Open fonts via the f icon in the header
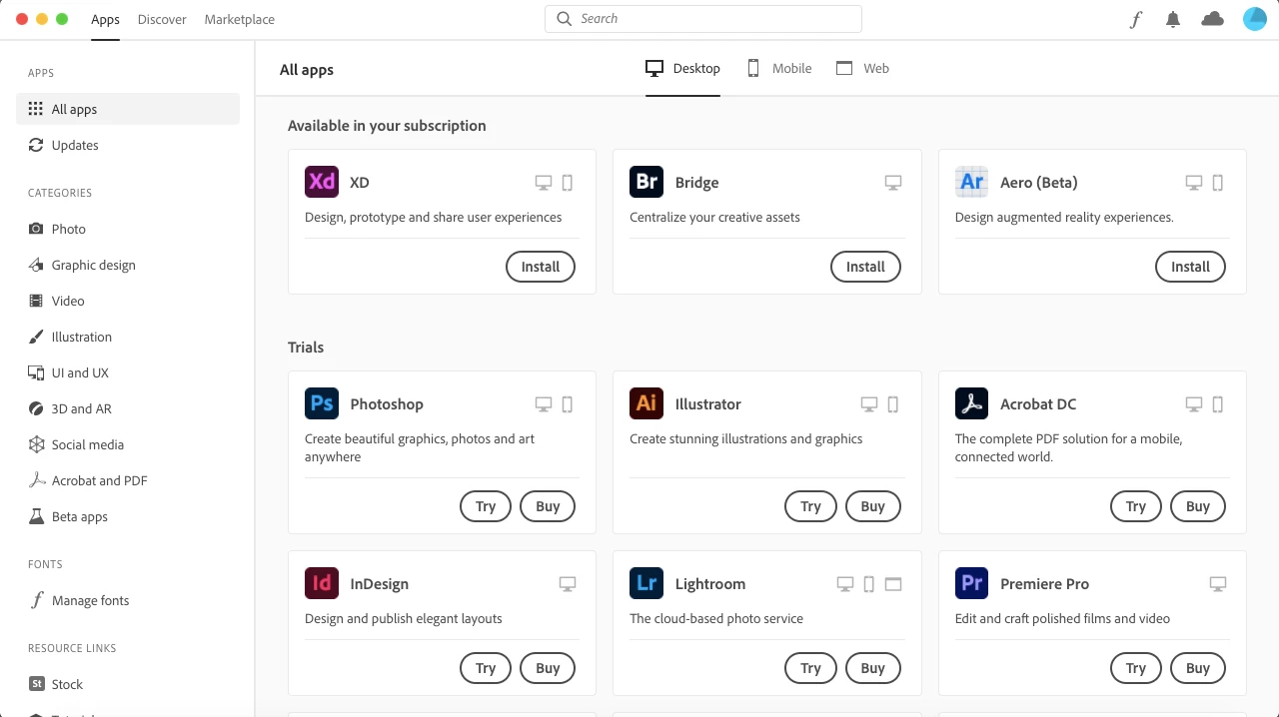The width and height of the screenshot is (1279, 717). (x=1135, y=19)
